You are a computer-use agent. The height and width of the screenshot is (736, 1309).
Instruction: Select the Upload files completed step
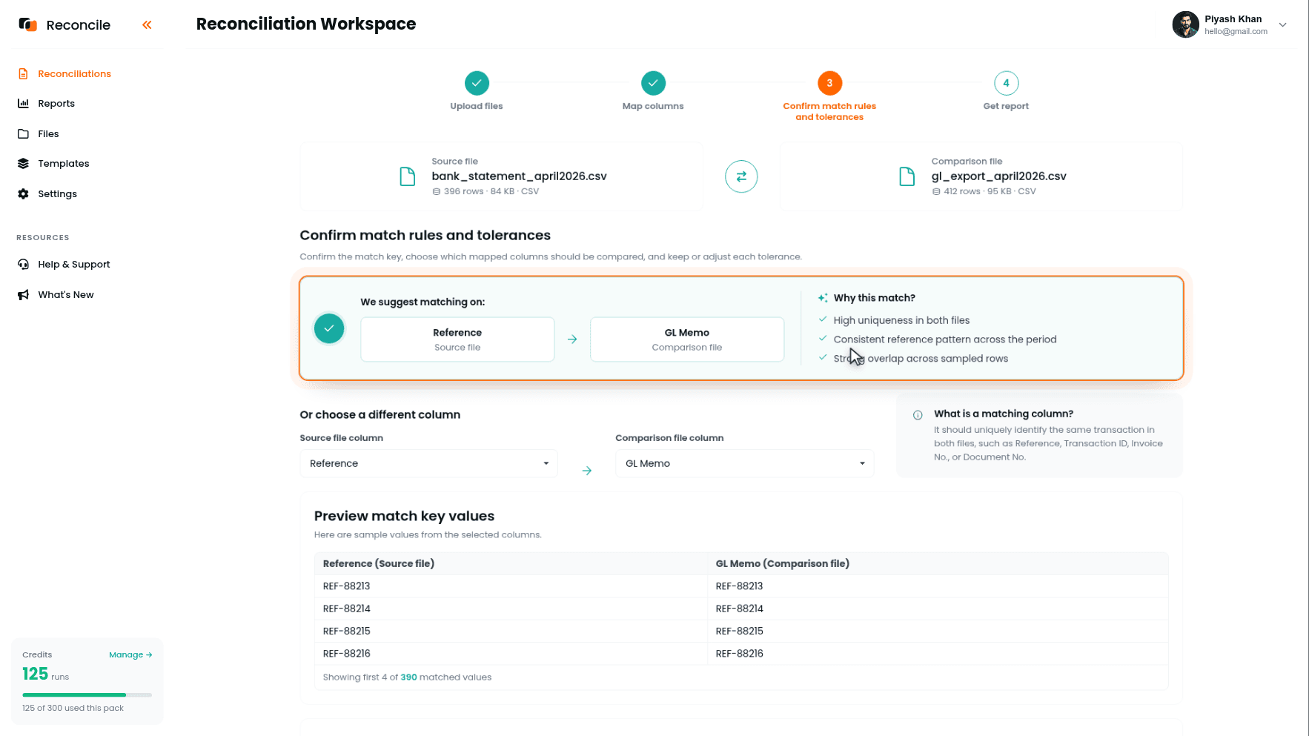(x=477, y=83)
